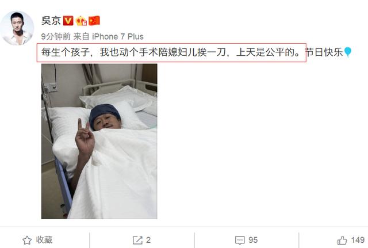The image size is (368, 248).
Task: Click the iPhone 7 Plus source link
Action: point(117,37)
